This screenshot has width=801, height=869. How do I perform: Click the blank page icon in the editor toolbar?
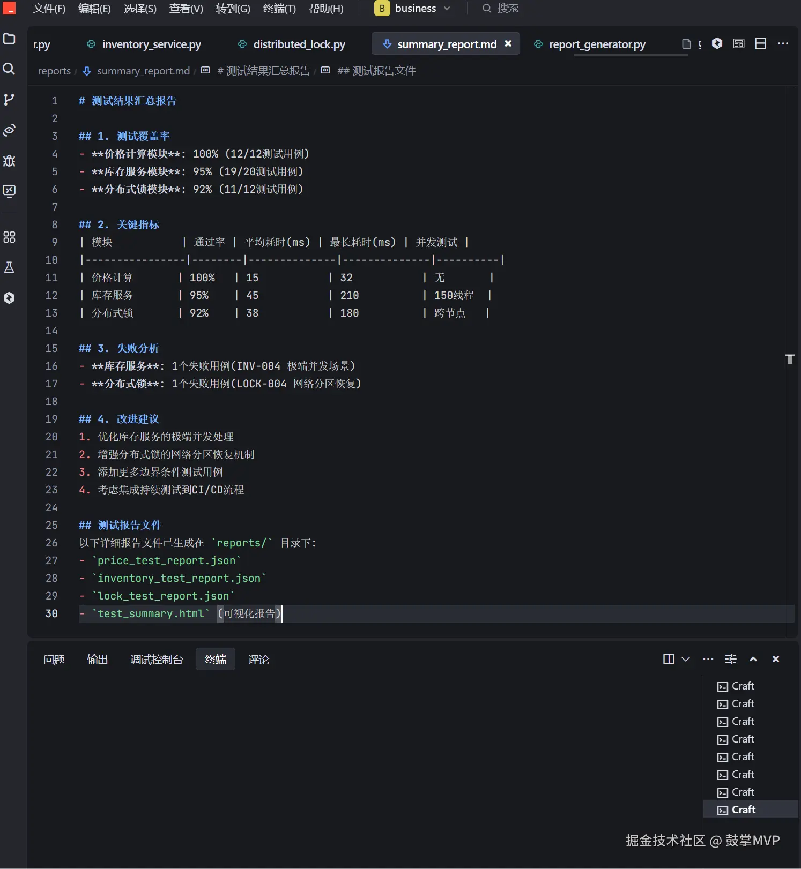(x=686, y=44)
